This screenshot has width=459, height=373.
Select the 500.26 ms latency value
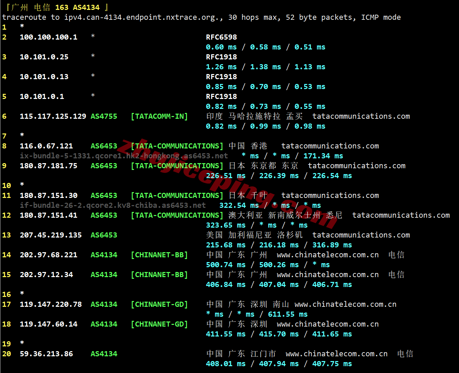coord(279,265)
